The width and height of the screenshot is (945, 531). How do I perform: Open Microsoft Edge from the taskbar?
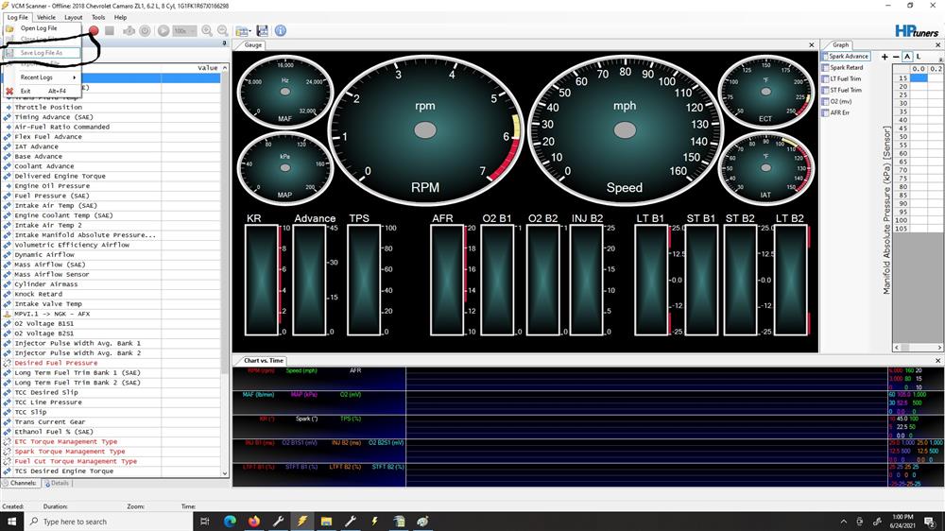[x=230, y=522]
